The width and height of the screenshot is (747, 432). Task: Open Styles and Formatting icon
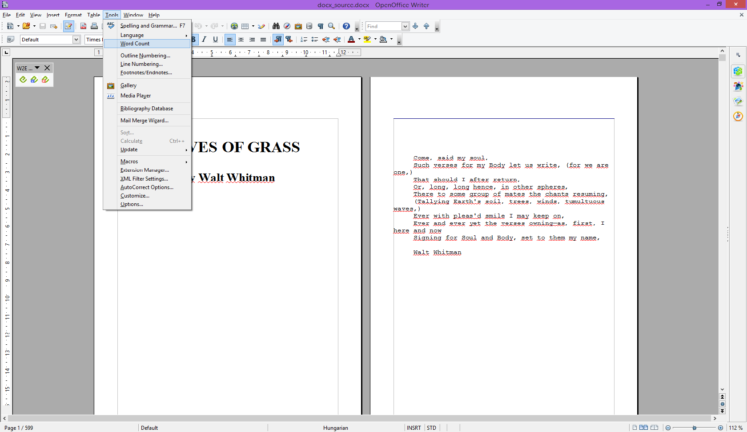[x=11, y=40]
